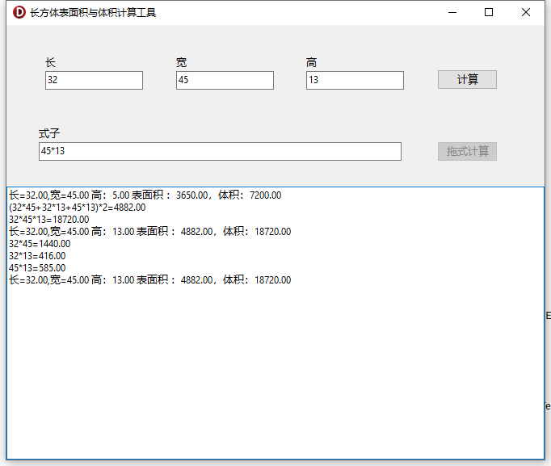This screenshot has height=466, width=551.
Task: Click the output line 45*13=585.00
Action: (x=37, y=268)
